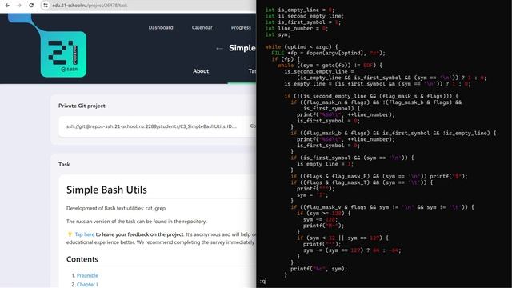Viewport: 512px width, 288px height.
Task: Click the 'while ((sym = getc(fp))' line
Action: [x=330, y=66]
